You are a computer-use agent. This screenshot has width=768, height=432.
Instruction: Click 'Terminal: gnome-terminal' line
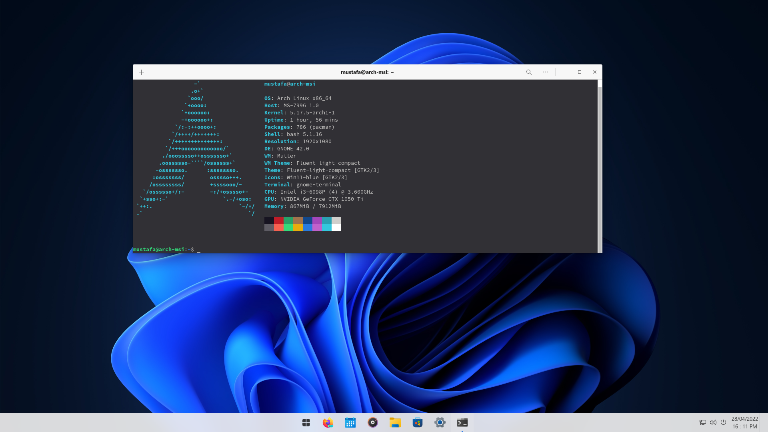pos(302,185)
